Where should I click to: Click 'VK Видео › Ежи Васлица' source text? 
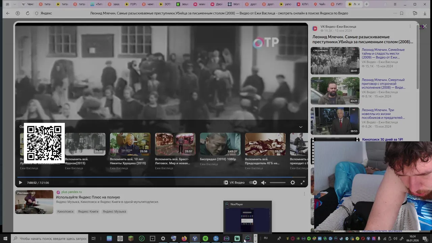coord(338,27)
